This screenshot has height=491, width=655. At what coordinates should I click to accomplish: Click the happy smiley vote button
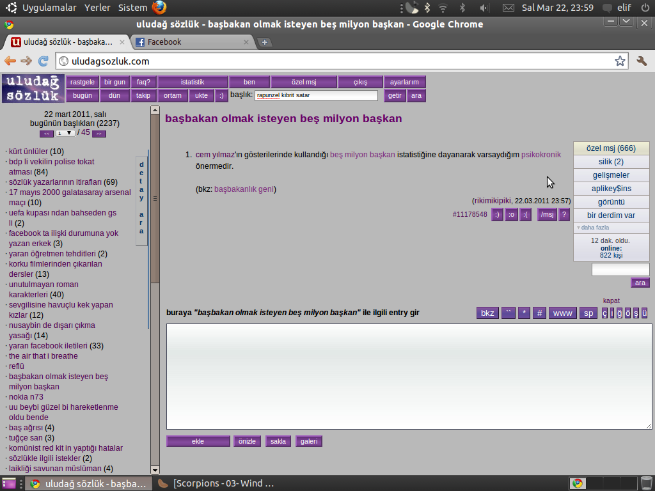[x=496, y=215]
